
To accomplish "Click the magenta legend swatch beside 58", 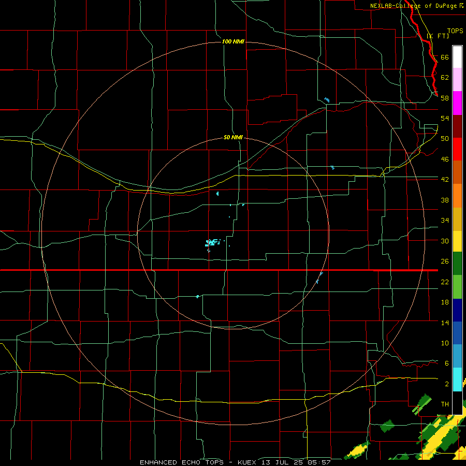I will pyautogui.click(x=457, y=103).
